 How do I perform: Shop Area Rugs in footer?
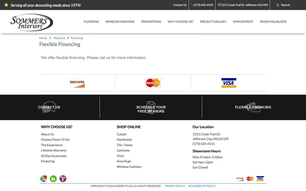click(x=124, y=161)
